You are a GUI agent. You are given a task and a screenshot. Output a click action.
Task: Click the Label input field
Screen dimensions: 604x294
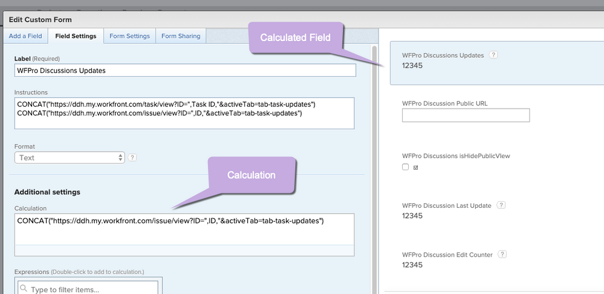(185, 71)
